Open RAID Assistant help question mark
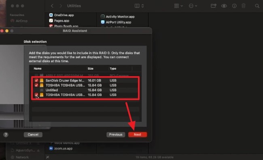The image size is (263, 160). tap(6, 134)
